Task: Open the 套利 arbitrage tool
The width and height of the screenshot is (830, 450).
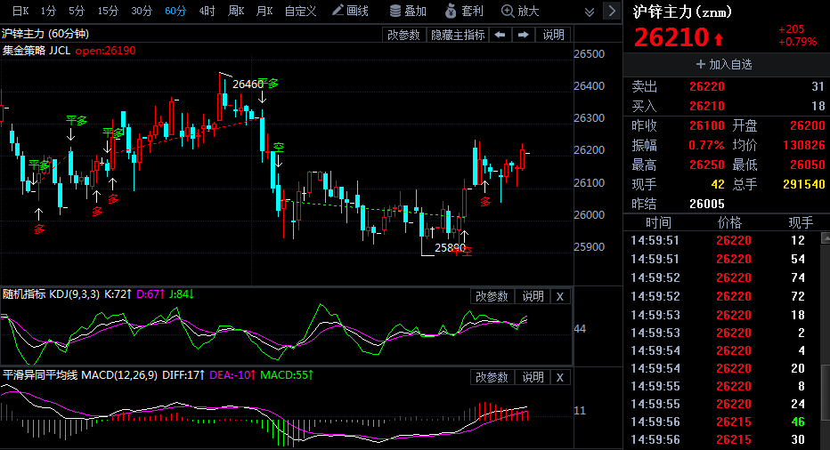Action: 464,12
